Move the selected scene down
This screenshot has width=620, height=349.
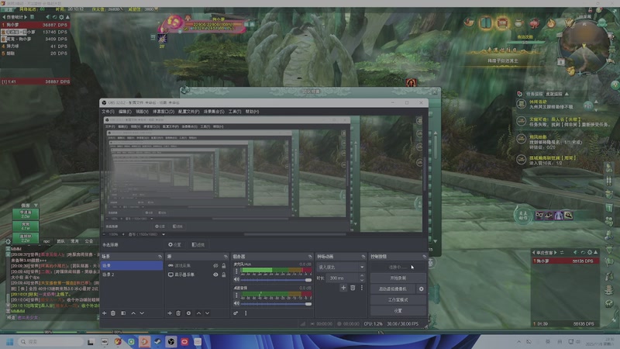click(142, 313)
